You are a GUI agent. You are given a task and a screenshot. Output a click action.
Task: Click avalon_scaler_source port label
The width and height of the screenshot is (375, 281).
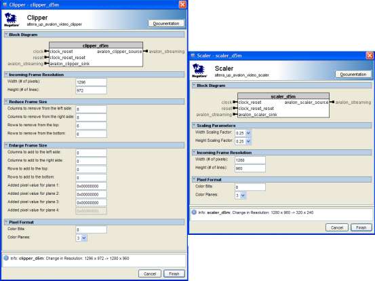[x=307, y=102]
